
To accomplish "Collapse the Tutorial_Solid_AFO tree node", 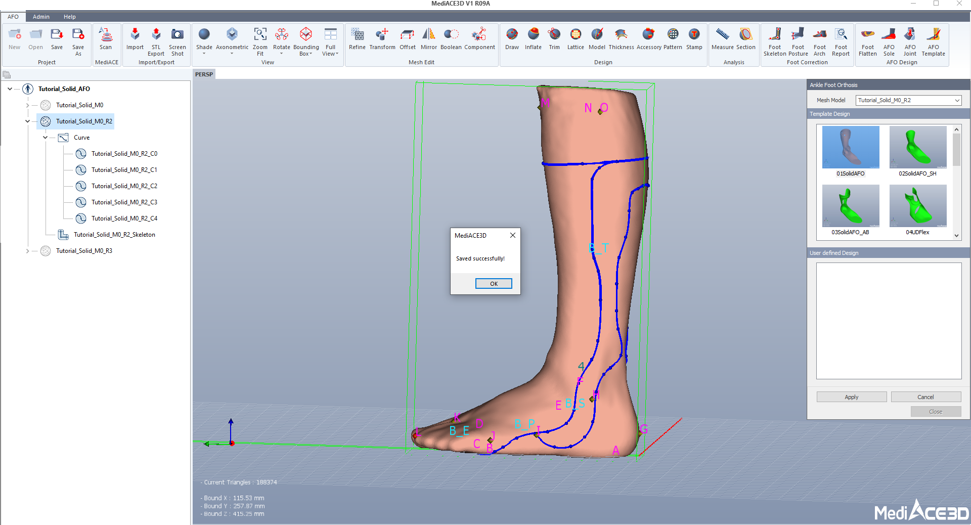I will [x=10, y=89].
